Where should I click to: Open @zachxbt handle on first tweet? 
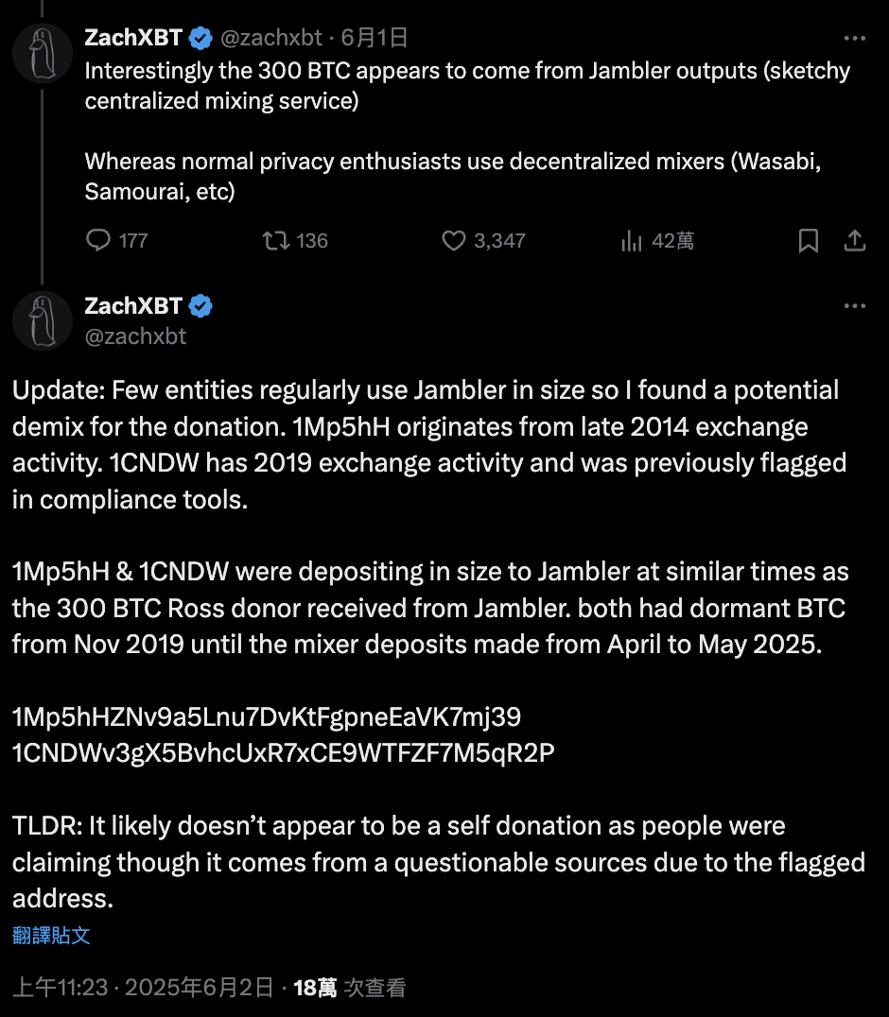pyautogui.click(x=271, y=39)
